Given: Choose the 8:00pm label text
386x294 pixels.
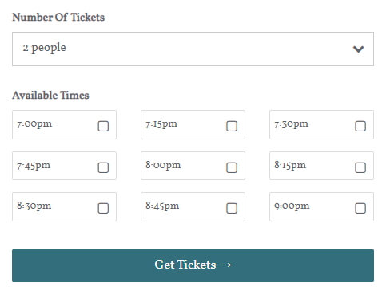Looking at the screenshot, I should (x=163, y=166).
